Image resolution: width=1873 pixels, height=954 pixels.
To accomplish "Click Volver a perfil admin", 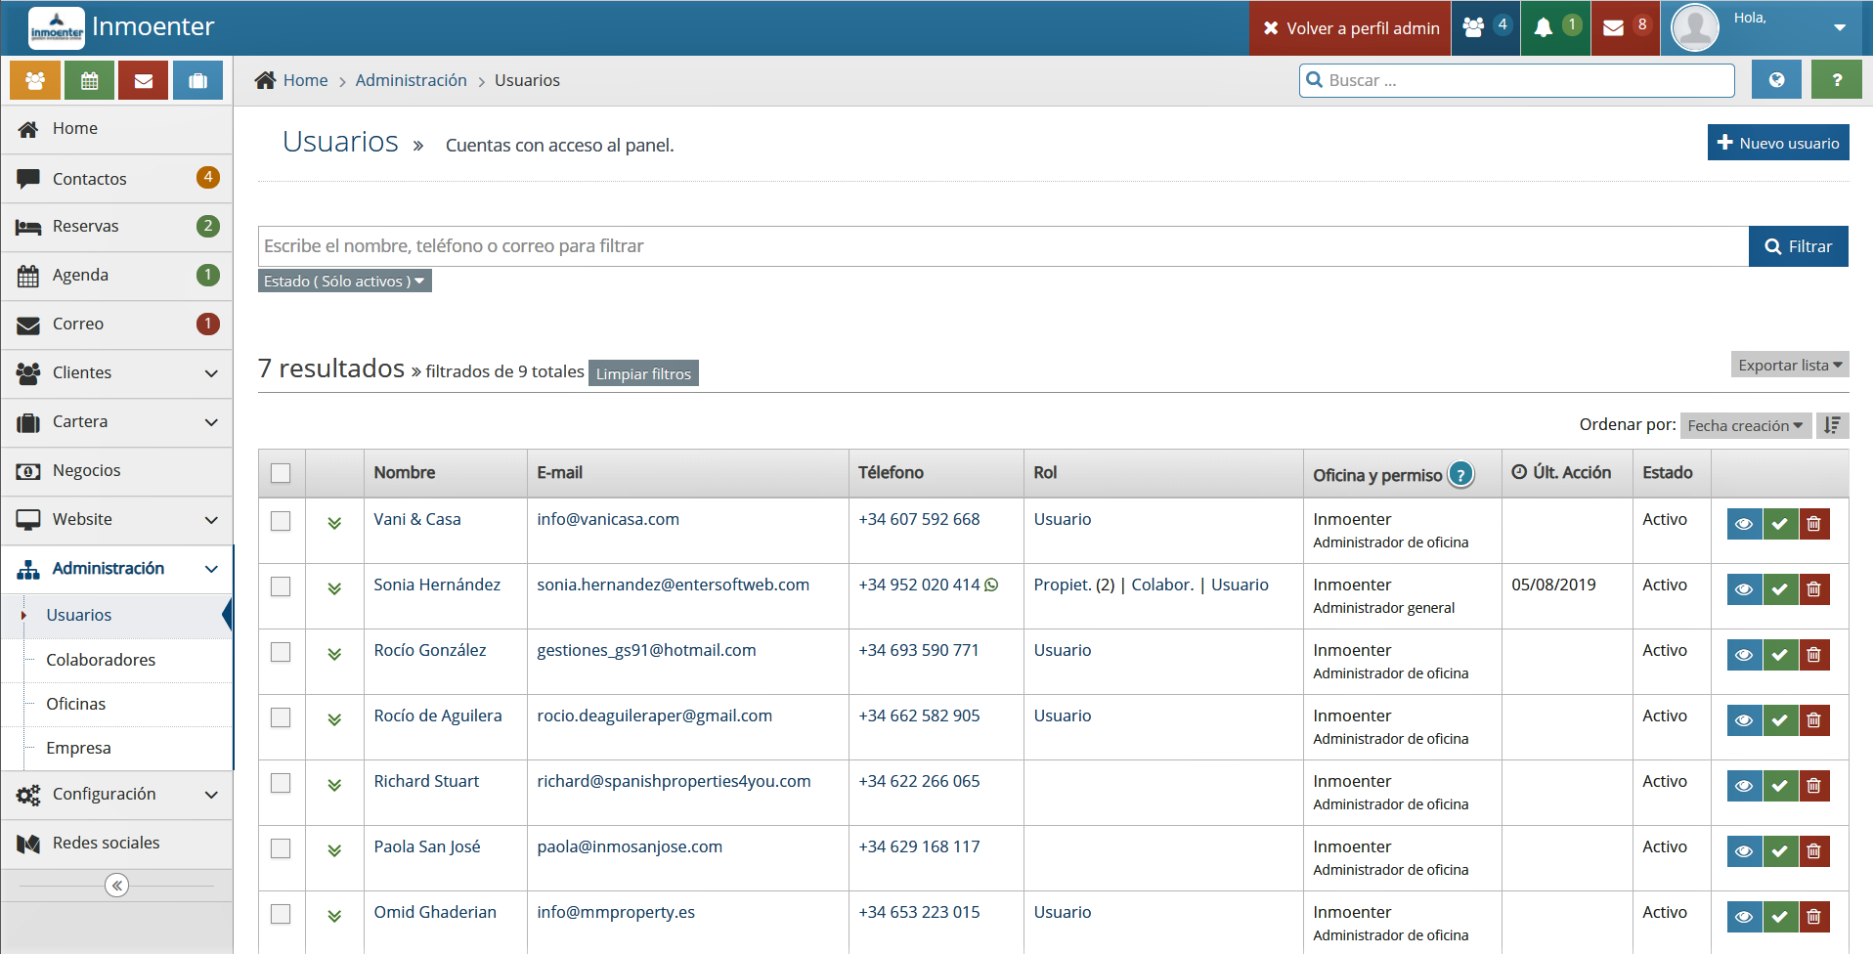I will tap(1350, 28).
